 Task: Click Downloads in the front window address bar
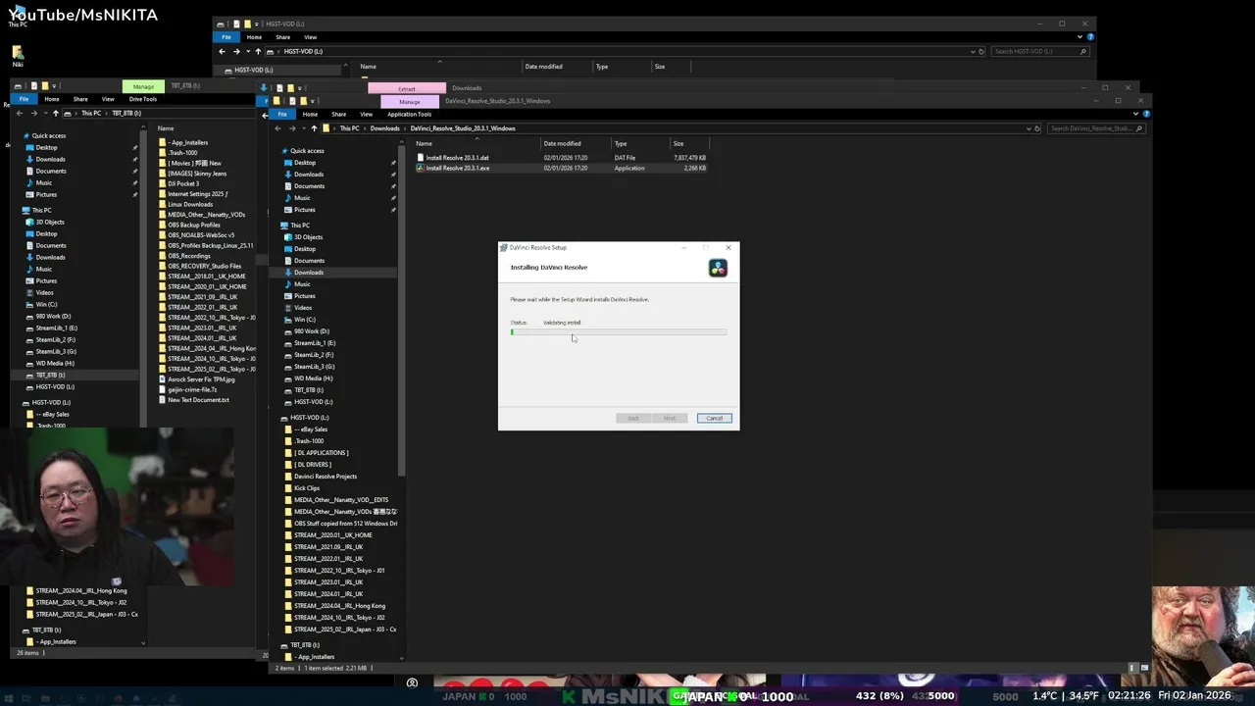384,128
